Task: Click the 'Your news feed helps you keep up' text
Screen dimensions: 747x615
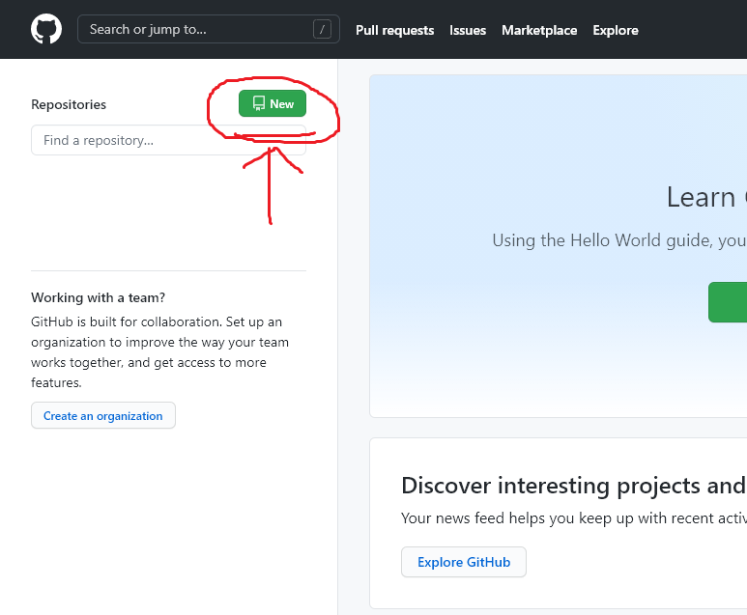Action: click(574, 517)
